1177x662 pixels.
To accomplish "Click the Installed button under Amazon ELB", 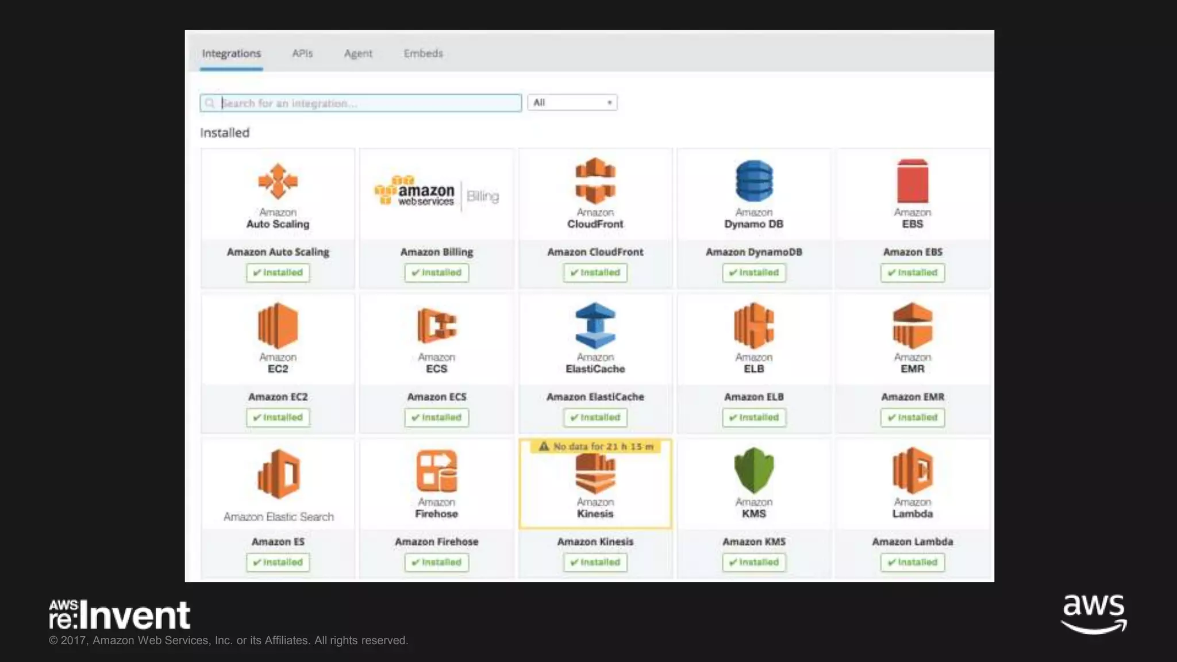I will coord(754,417).
